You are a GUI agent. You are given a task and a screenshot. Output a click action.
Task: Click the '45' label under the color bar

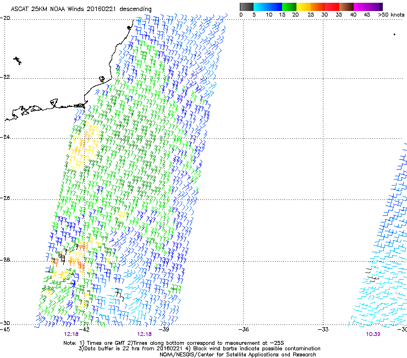(x=367, y=15)
